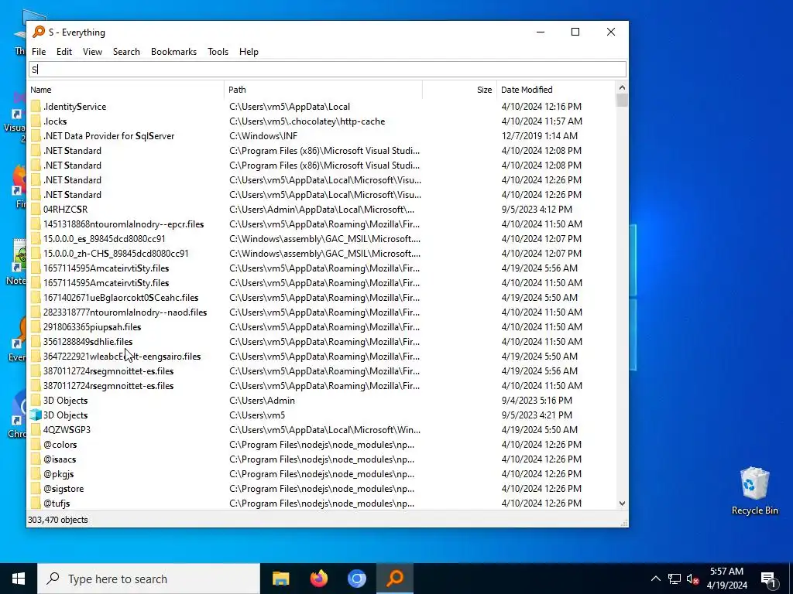Select the @sigstore folder icon
The width and height of the screenshot is (793, 594).
tap(36, 489)
